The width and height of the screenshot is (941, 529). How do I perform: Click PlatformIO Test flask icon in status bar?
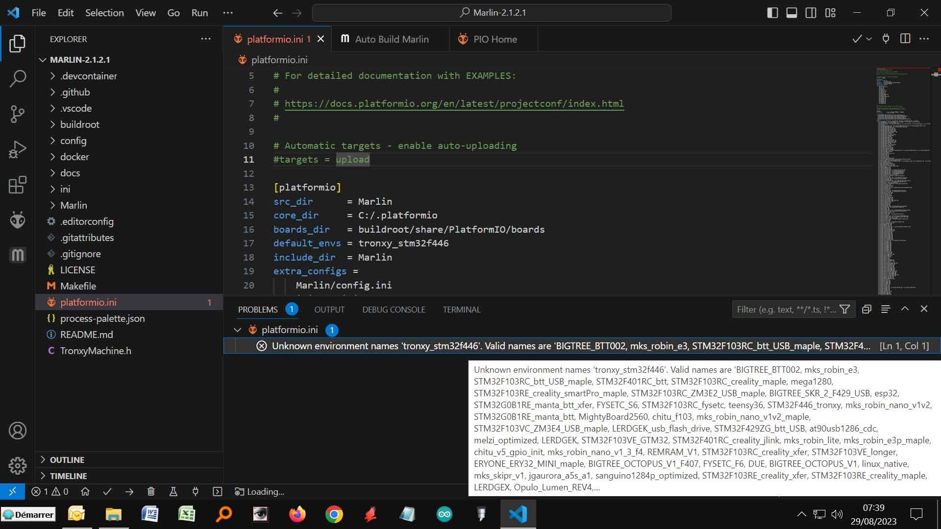pyautogui.click(x=173, y=491)
